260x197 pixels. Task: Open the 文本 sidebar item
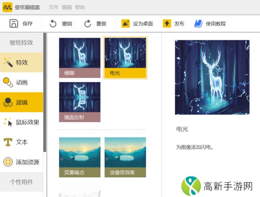(22, 142)
